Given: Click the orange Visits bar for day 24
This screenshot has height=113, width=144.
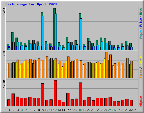Looking at the screenshot, I should click(x=106, y=65).
